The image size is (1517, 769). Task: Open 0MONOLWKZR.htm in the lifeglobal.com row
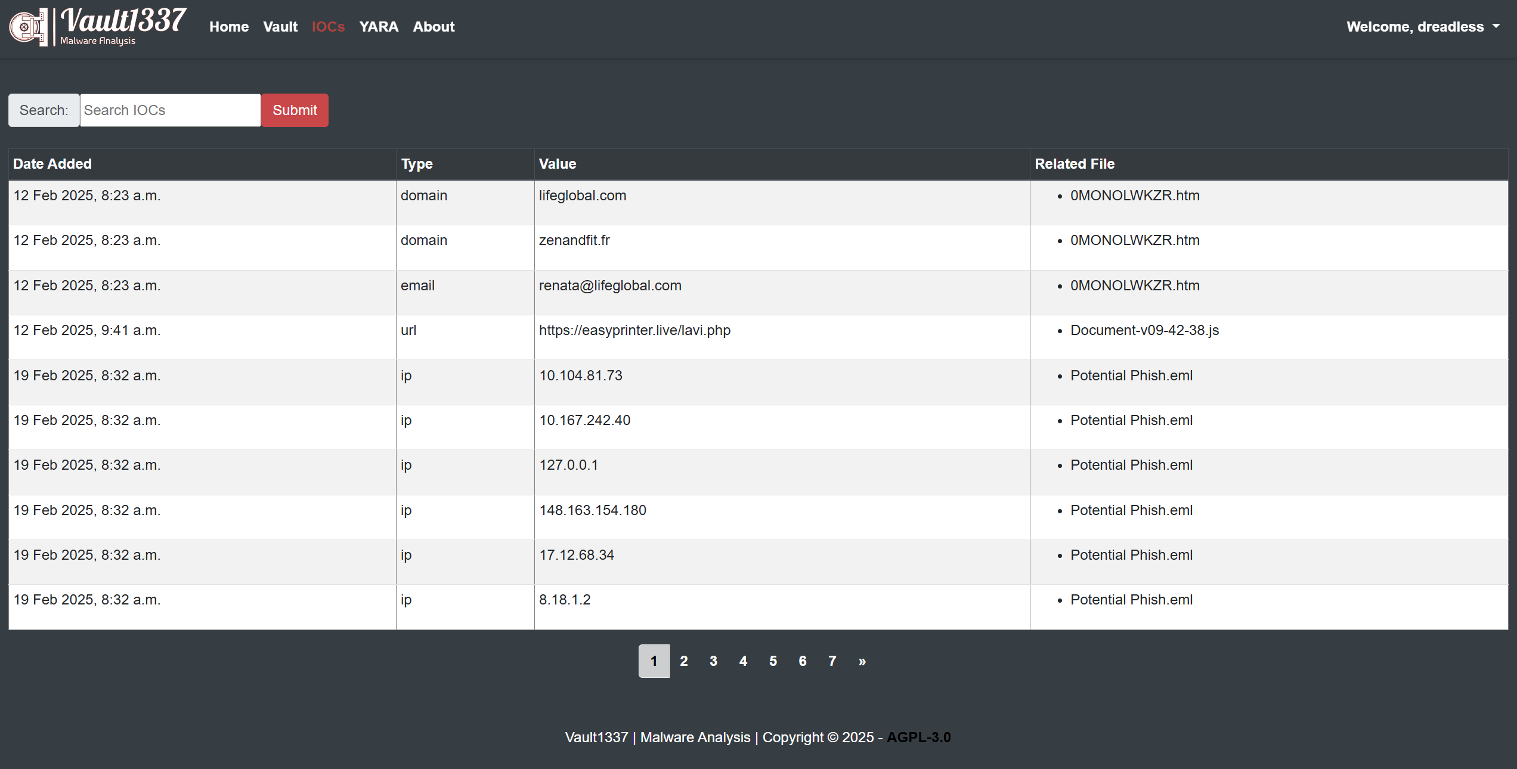tap(1134, 196)
